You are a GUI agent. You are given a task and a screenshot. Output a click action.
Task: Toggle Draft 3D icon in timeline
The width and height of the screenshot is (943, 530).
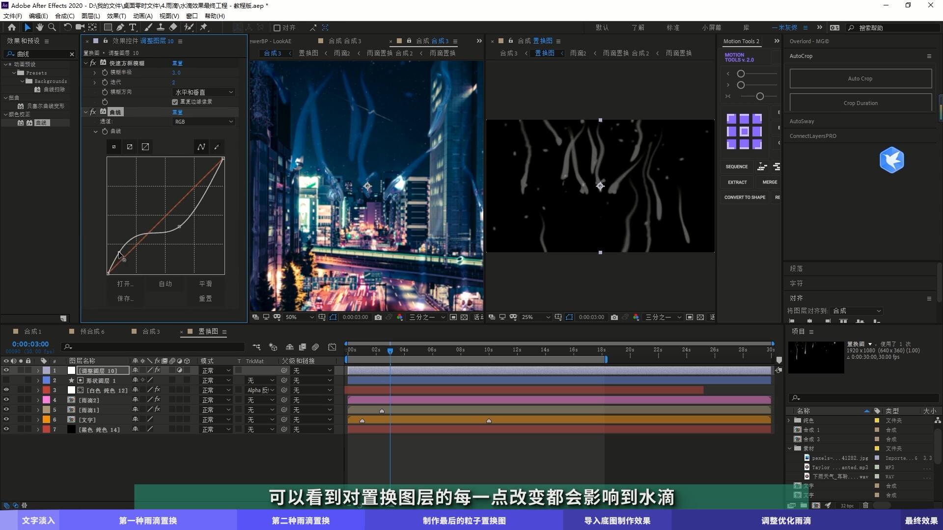pos(273,347)
